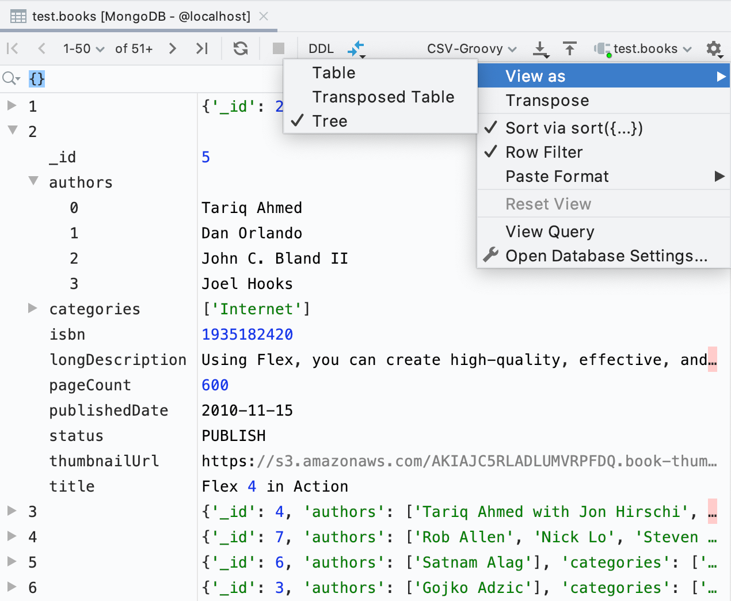The width and height of the screenshot is (731, 601).
Task: Select the thumbnailUrl field row
Action: point(104,461)
